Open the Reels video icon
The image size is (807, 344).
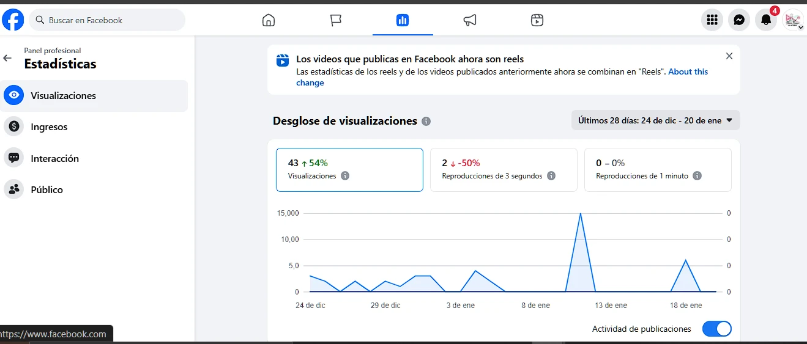(537, 20)
